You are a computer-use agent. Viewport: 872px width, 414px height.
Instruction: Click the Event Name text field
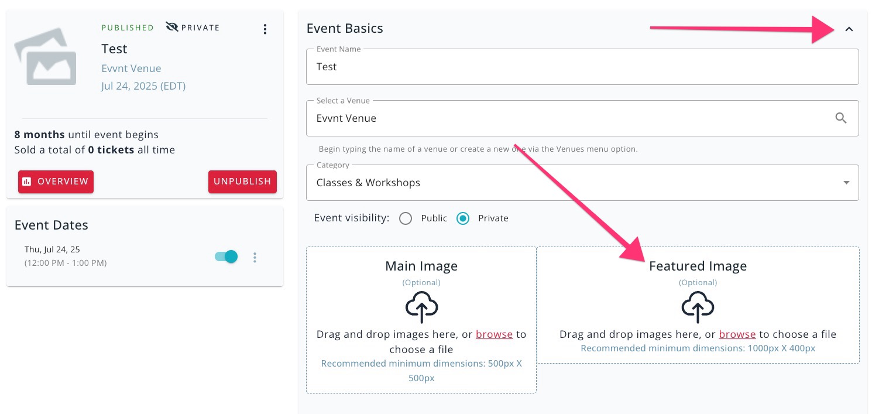(582, 67)
